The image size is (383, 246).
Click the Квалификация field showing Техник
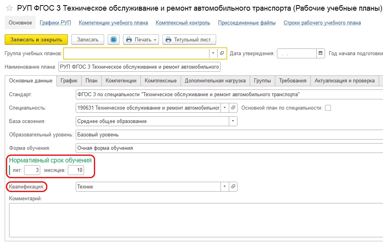pyautogui.click(x=148, y=186)
